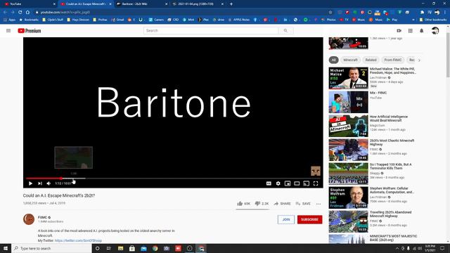450x253 pixels.
Task: Open Windows Start menu
Action: 6,248
